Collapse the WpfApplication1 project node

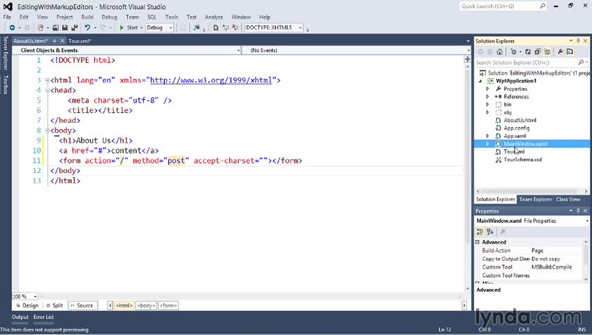click(x=480, y=81)
